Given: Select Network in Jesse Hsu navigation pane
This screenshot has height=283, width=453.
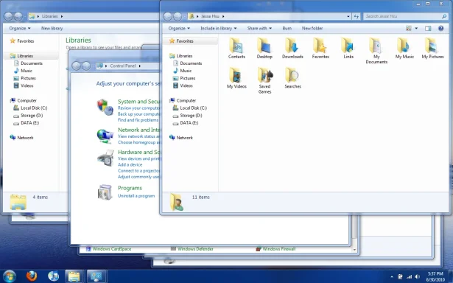Looking at the screenshot, I should (x=184, y=138).
